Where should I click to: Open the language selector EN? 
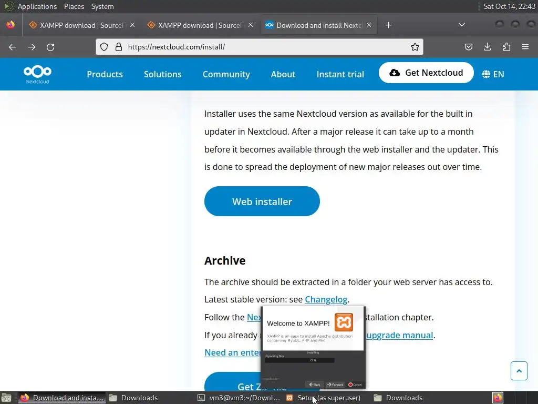493,74
